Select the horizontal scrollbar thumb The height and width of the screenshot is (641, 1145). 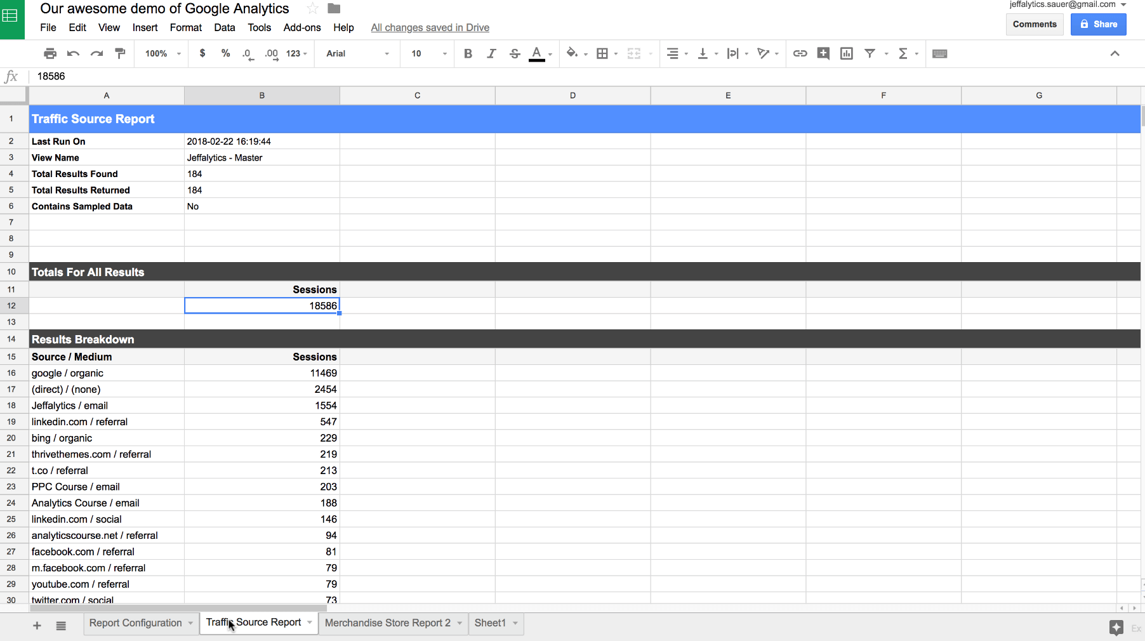[x=178, y=608]
